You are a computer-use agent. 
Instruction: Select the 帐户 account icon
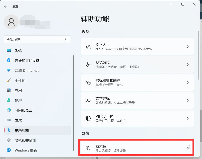coord(9,100)
